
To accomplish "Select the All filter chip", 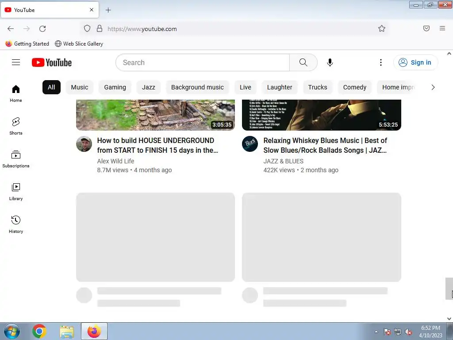I will tap(51, 87).
